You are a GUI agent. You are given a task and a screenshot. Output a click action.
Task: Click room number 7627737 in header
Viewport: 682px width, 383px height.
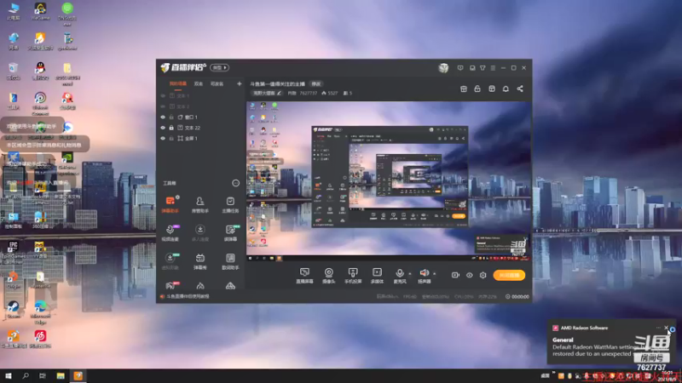click(308, 93)
